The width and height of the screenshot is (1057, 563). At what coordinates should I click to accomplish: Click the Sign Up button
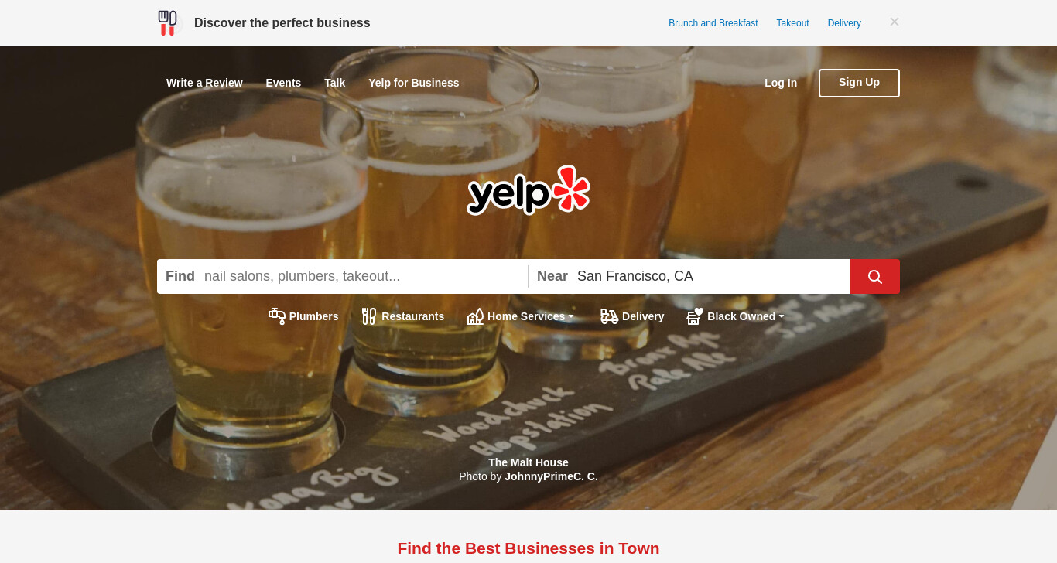point(859,83)
